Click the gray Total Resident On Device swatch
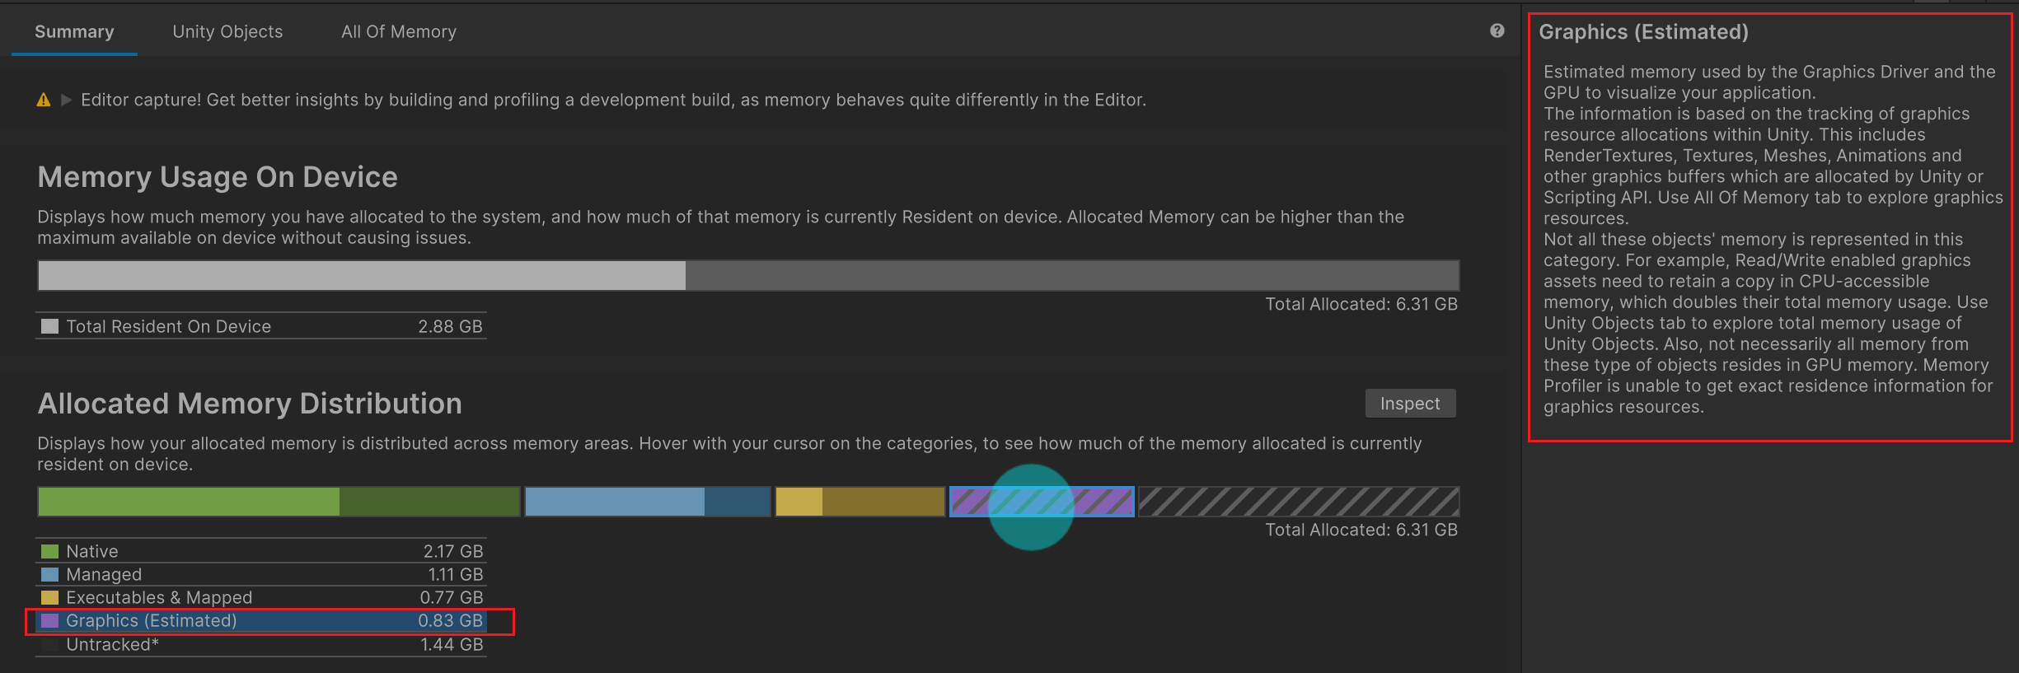Screen dimensions: 2019x673 coord(50,326)
